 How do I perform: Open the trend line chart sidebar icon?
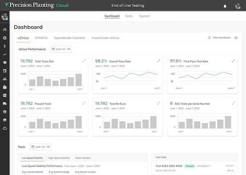click(5, 55)
